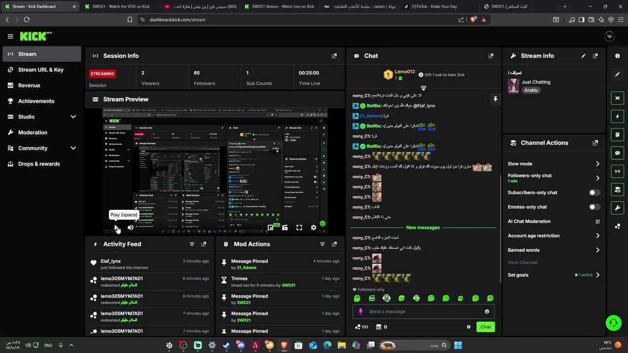Expand the Community sidebar section

(x=73, y=148)
